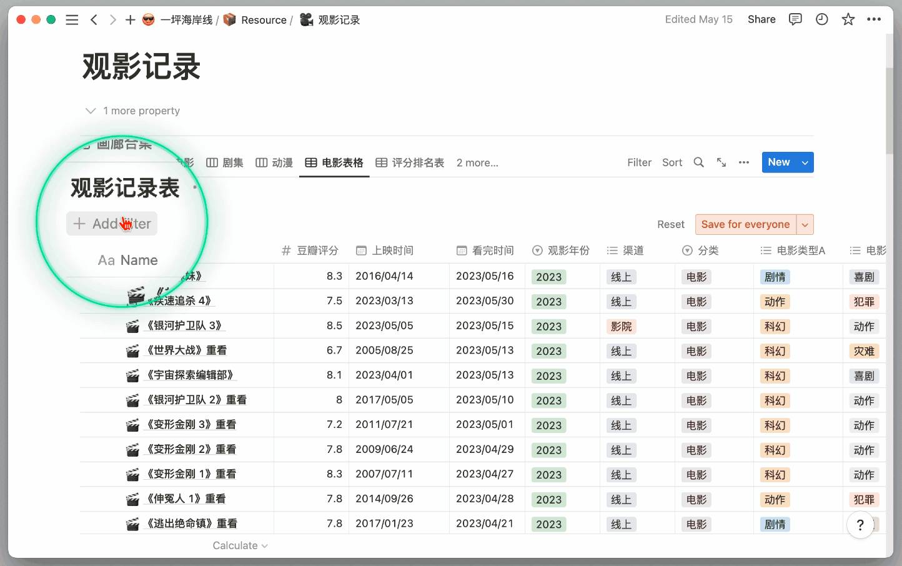Image resolution: width=902 pixels, height=566 pixels.
Task: Open the 《变形金刚 3》重看 entry
Action: [x=192, y=425]
